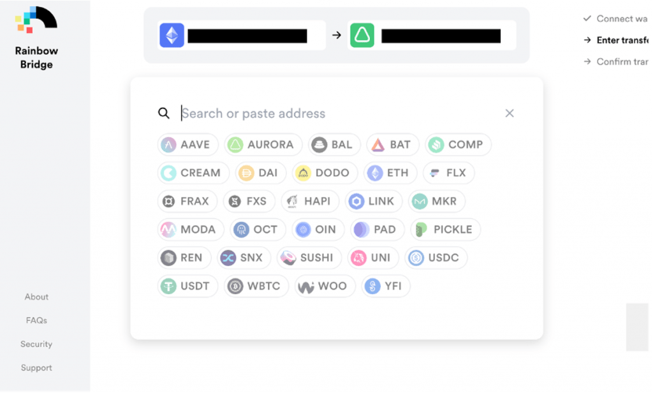This screenshot has width=653, height=393.
Task: Open the Support menu item
Action: pyautogui.click(x=36, y=367)
